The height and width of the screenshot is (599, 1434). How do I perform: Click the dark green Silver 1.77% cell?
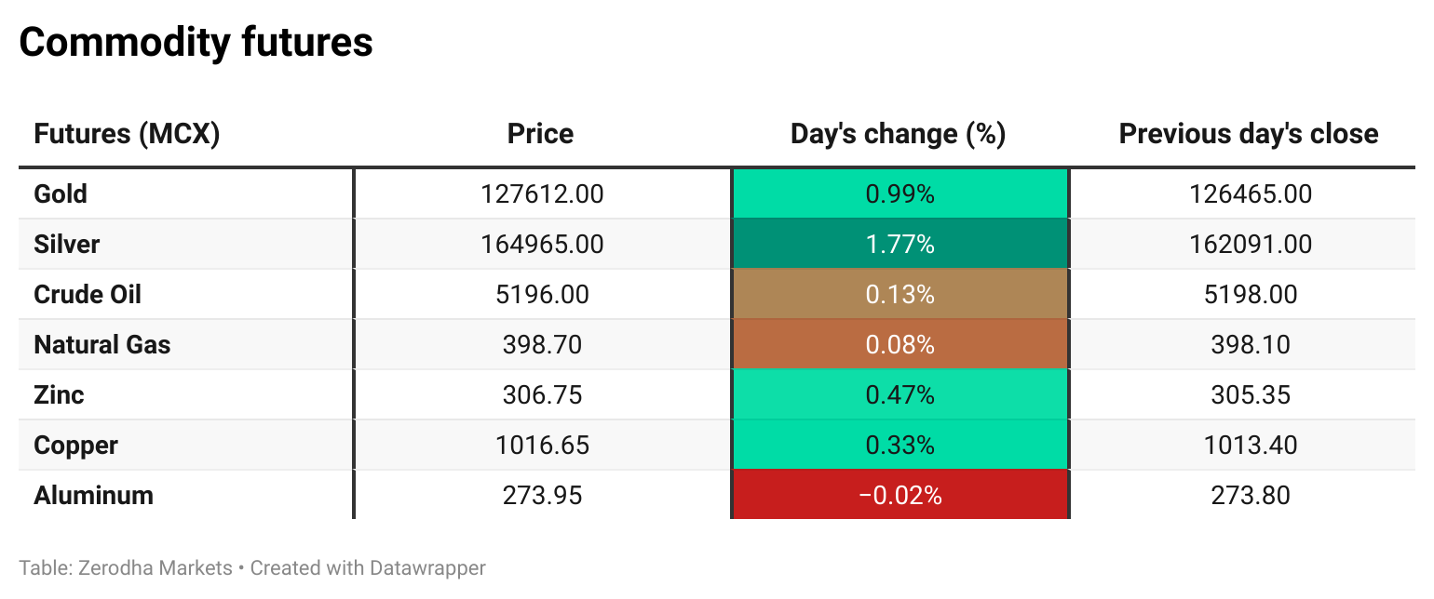click(x=900, y=245)
